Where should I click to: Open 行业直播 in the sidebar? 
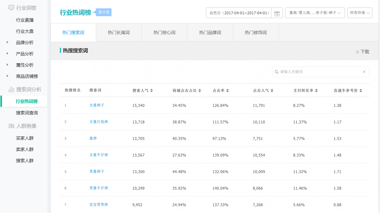(25, 20)
